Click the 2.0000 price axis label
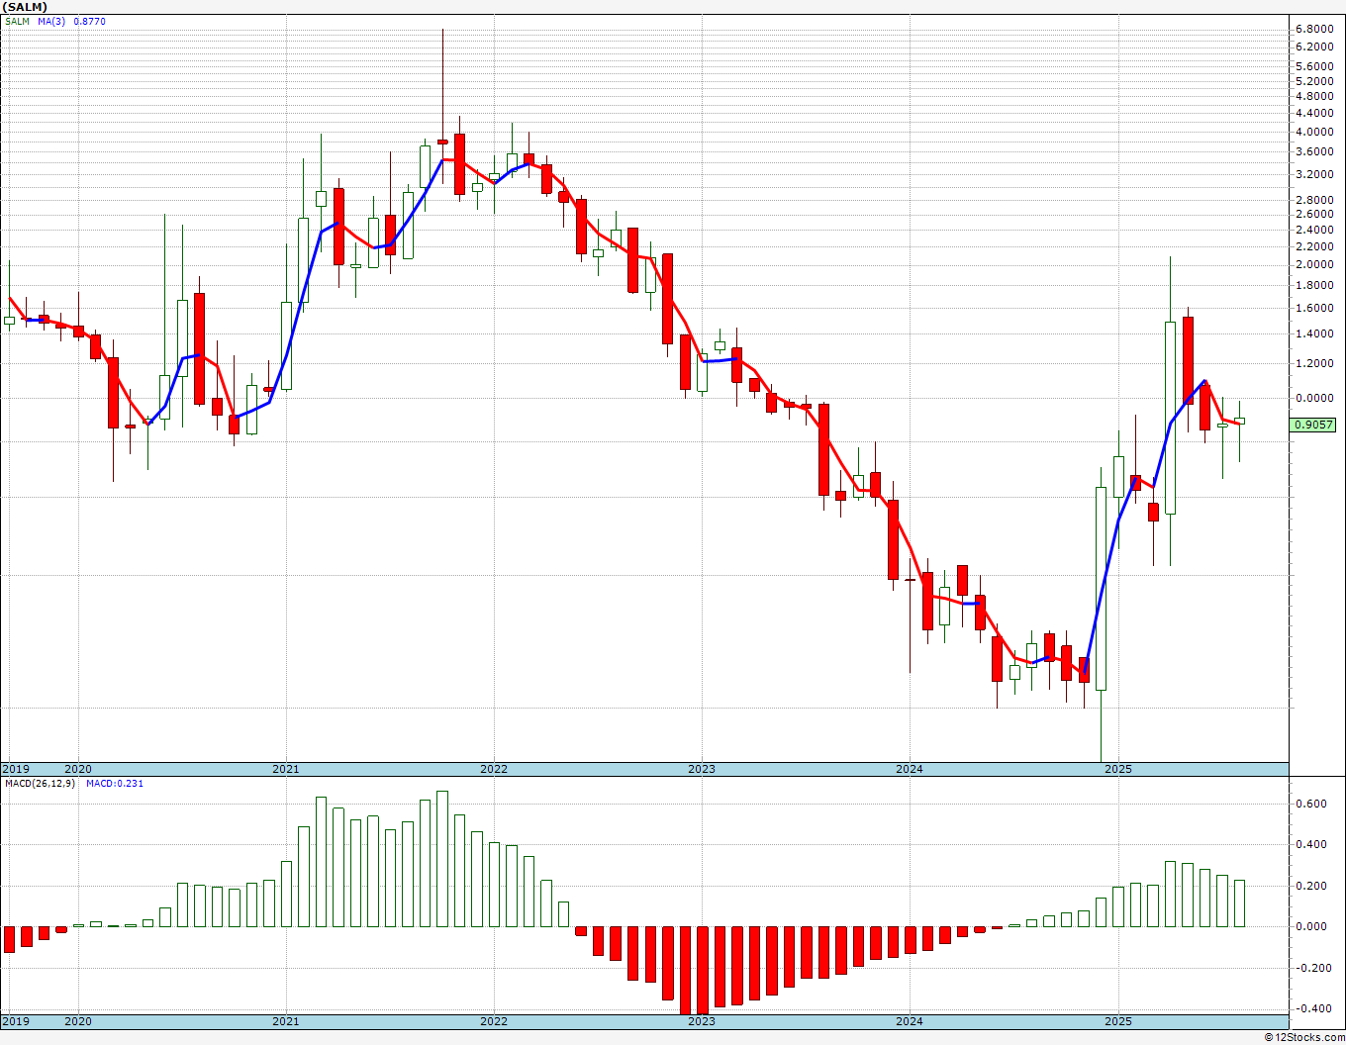The image size is (1346, 1045). click(1313, 264)
